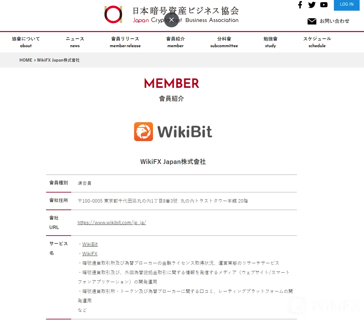Open the Twitter bird icon link
The image size is (364, 321).
312,5
